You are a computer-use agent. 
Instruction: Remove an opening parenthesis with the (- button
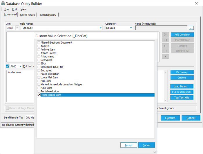click(x=165, y=46)
